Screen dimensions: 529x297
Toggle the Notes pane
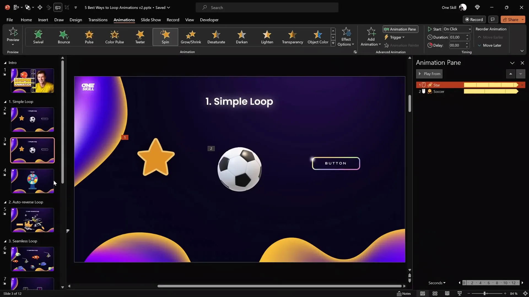(404, 294)
